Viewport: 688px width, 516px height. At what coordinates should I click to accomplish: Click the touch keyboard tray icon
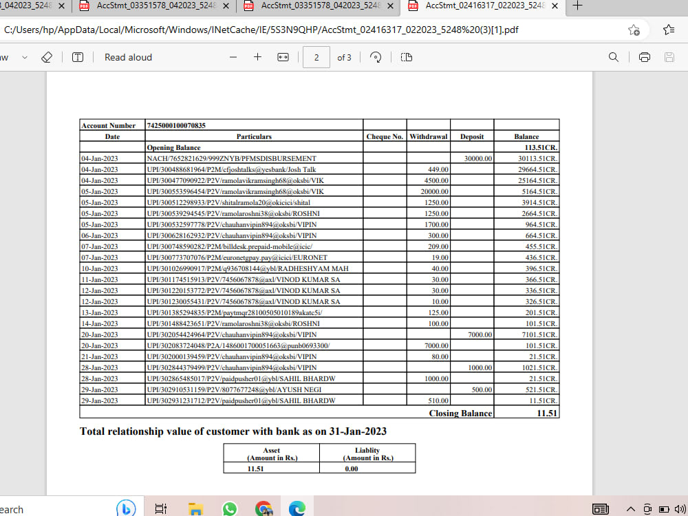click(601, 509)
